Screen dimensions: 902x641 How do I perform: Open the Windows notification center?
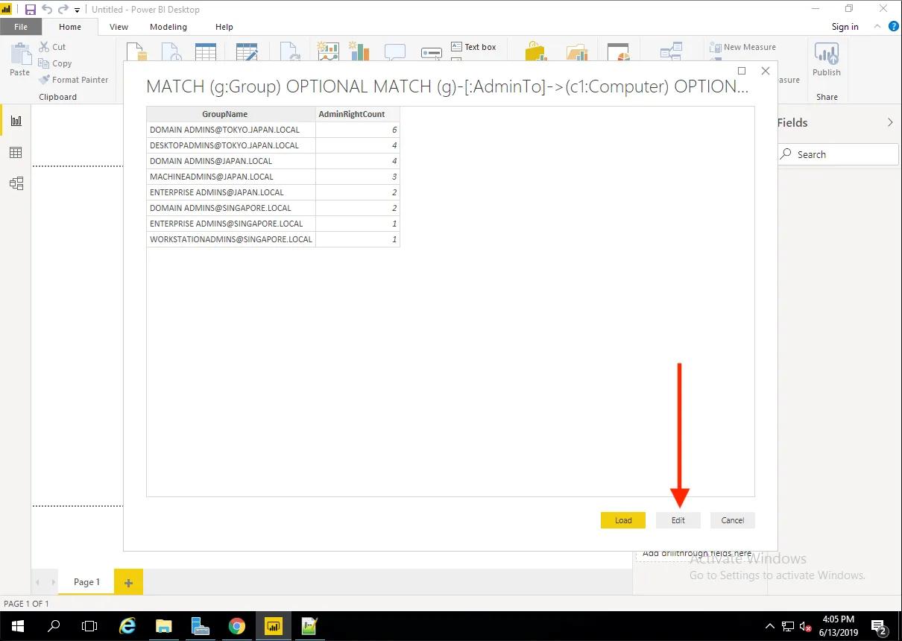click(x=878, y=627)
